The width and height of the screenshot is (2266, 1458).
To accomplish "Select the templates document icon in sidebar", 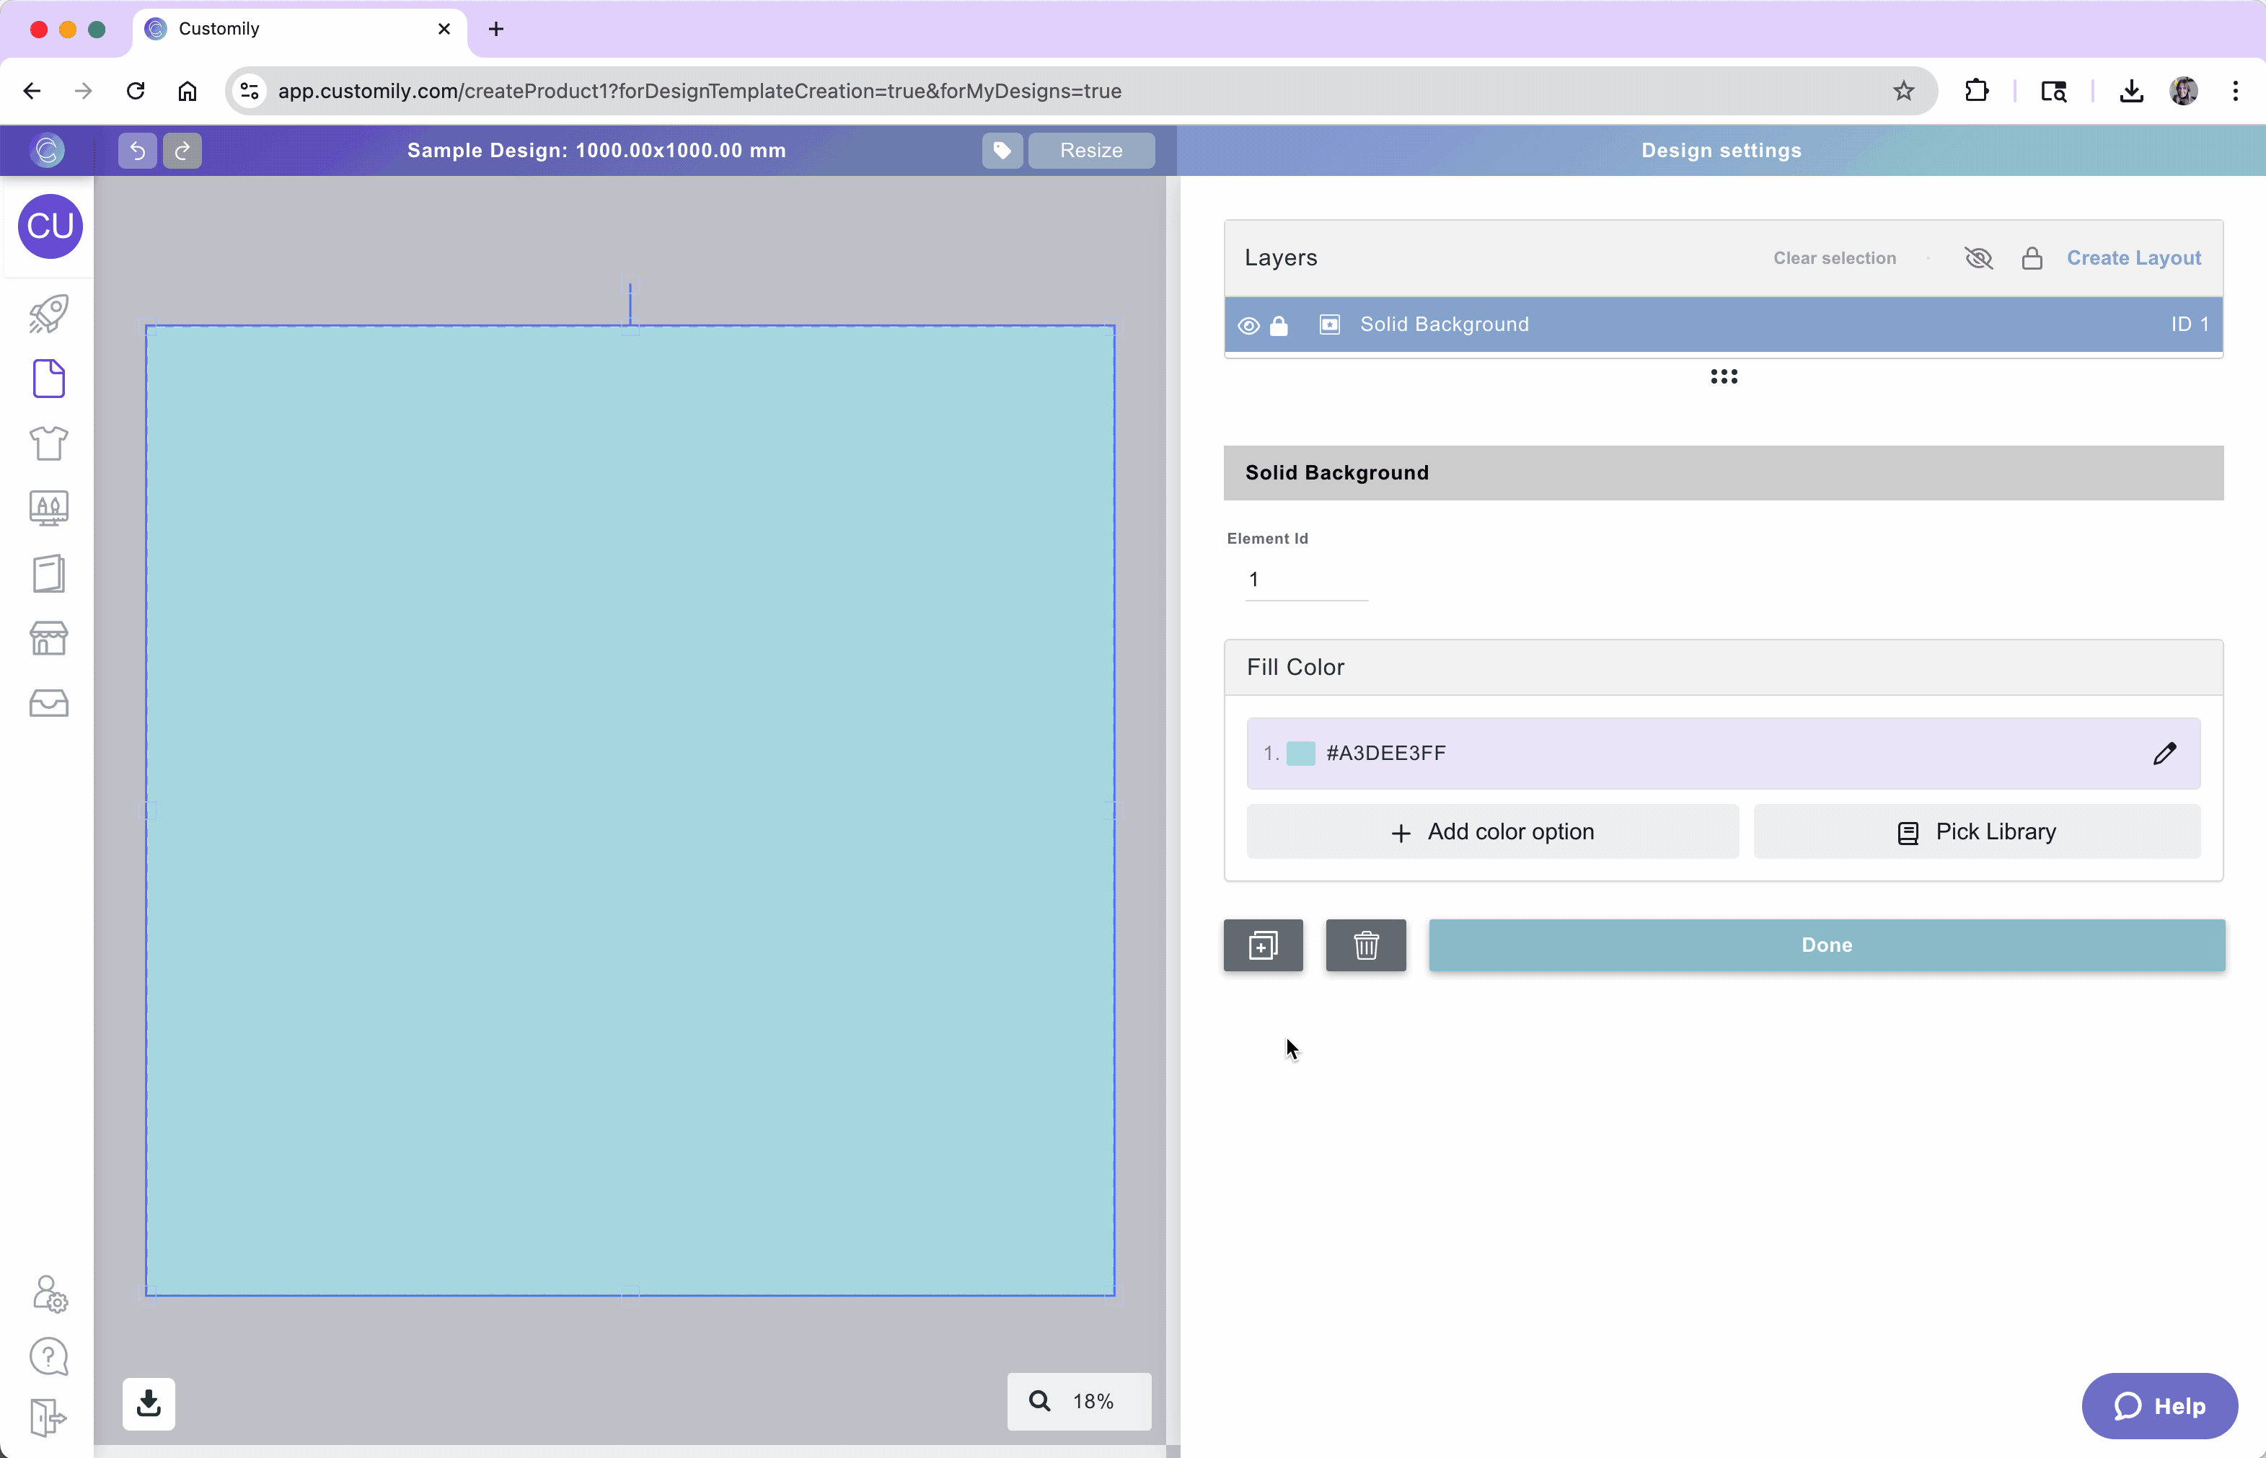I will (48, 379).
